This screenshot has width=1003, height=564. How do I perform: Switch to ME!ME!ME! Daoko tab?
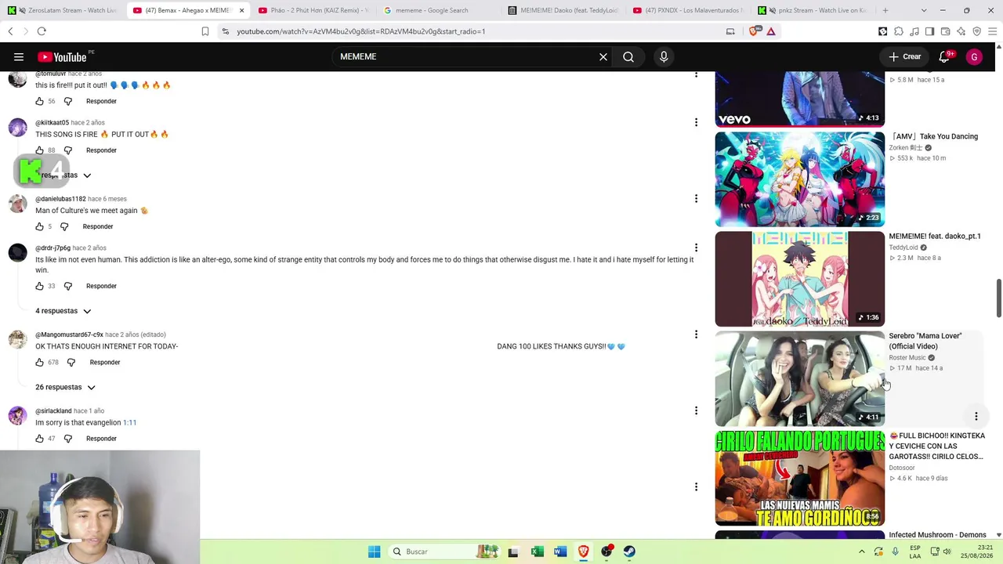[x=563, y=10]
